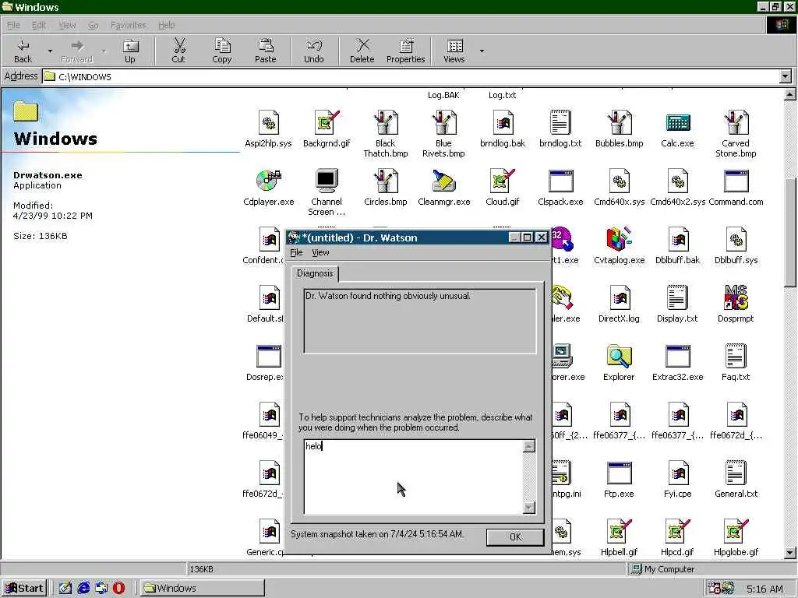Launch Internet Explorer from Quick Launch
This screenshot has height=598, width=798.
coord(83,589)
